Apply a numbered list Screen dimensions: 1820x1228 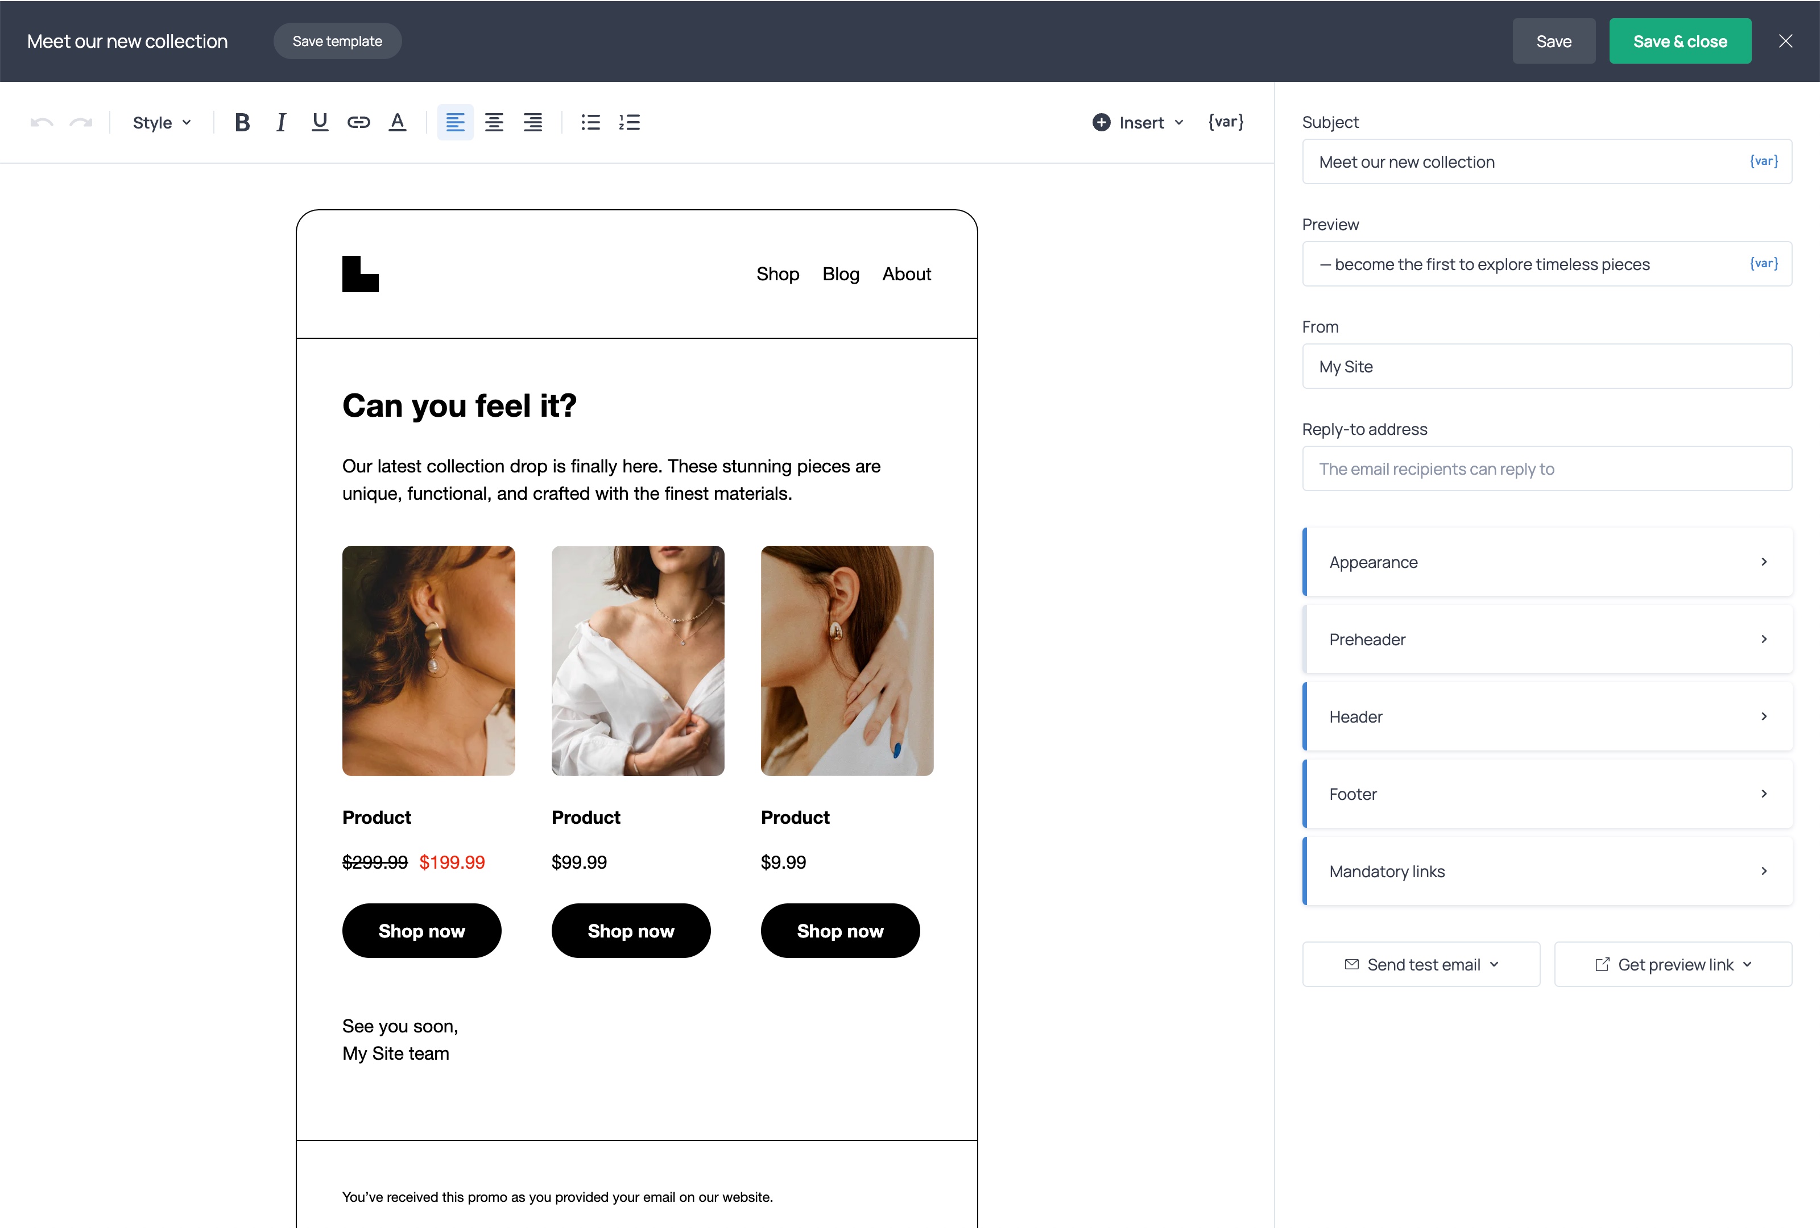pyautogui.click(x=630, y=122)
